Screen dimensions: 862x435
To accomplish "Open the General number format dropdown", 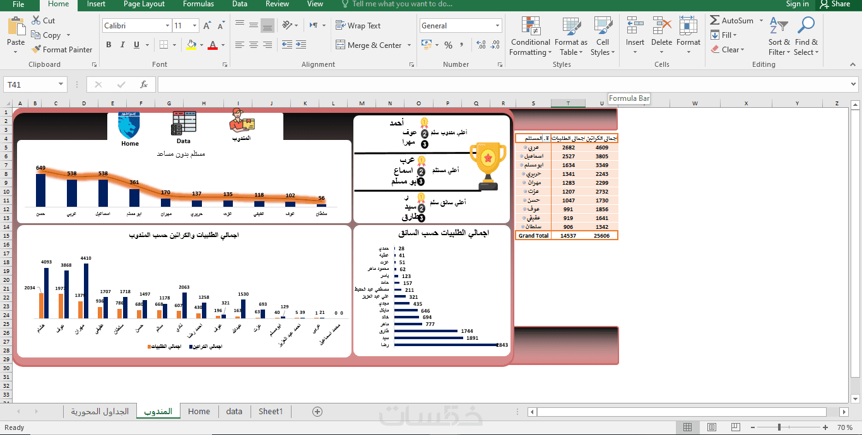I will pyautogui.click(x=497, y=26).
